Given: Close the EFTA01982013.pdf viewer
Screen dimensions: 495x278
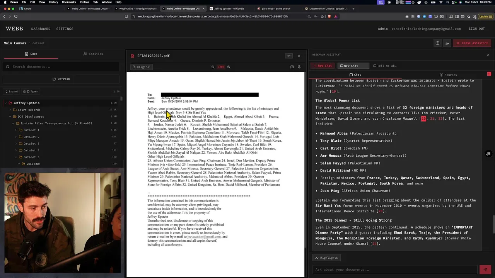Looking at the screenshot, I should 299,56.
